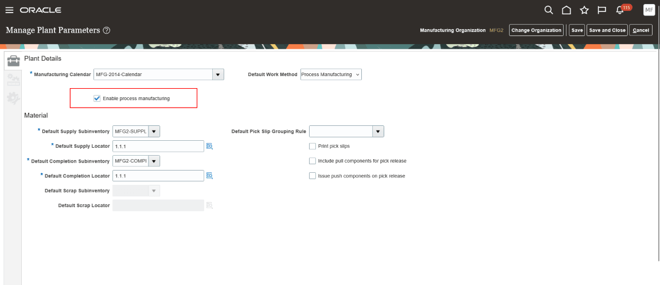Open the Default Work Method dropdown
Screen dimensions: 660x285
coord(331,74)
